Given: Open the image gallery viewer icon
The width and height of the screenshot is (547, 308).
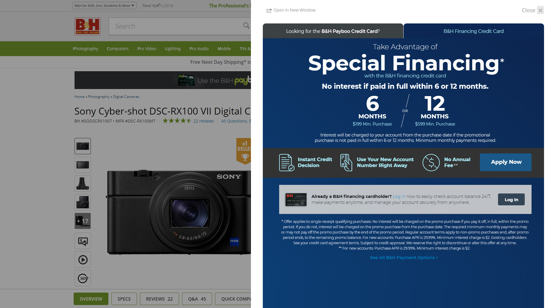Looking at the screenshot, I should [x=83, y=241].
